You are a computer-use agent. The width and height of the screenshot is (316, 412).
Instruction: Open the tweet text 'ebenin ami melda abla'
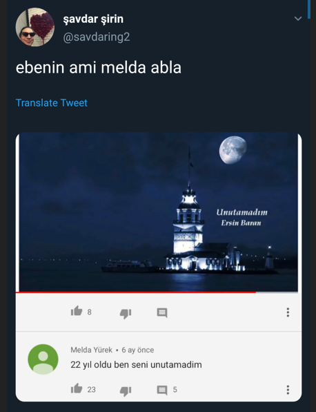click(x=99, y=68)
